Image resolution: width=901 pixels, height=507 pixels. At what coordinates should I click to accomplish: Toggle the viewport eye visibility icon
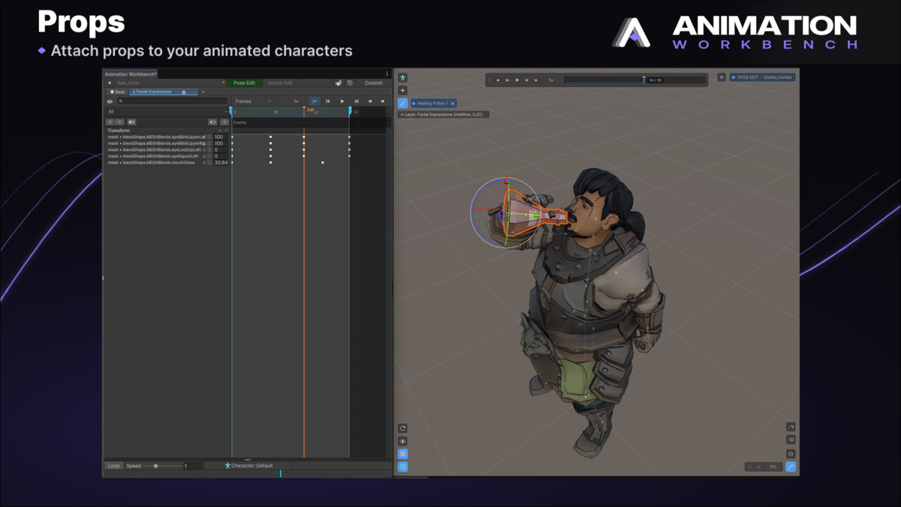click(x=402, y=441)
